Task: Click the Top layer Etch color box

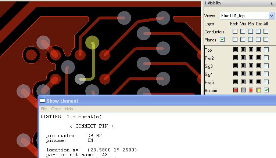Action: click(x=236, y=50)
